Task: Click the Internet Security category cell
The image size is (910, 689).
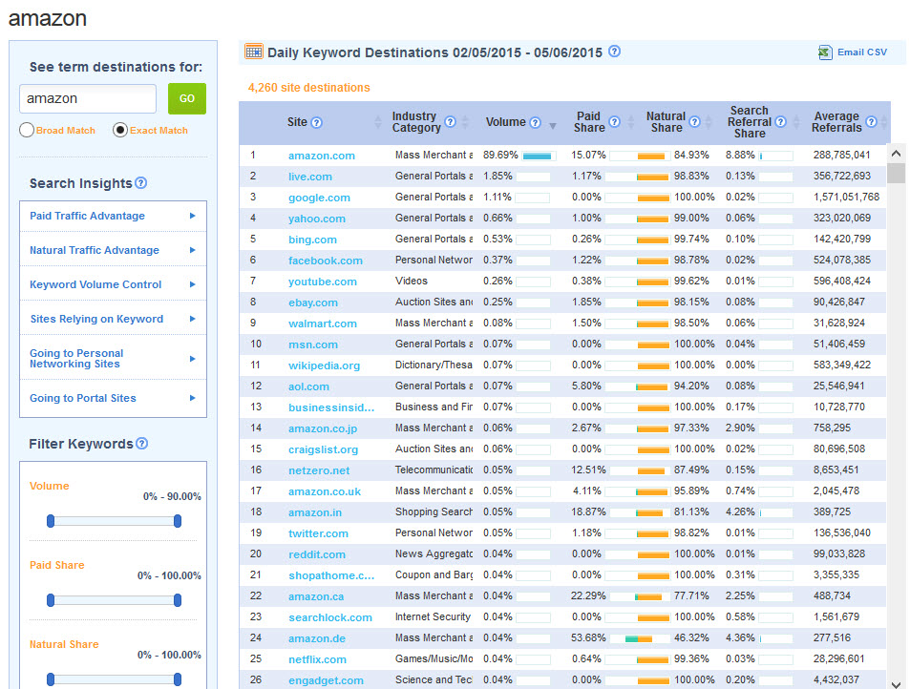Action: [433, 617]
